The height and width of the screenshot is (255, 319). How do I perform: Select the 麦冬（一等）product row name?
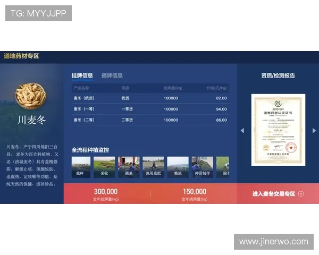[84, 109]
